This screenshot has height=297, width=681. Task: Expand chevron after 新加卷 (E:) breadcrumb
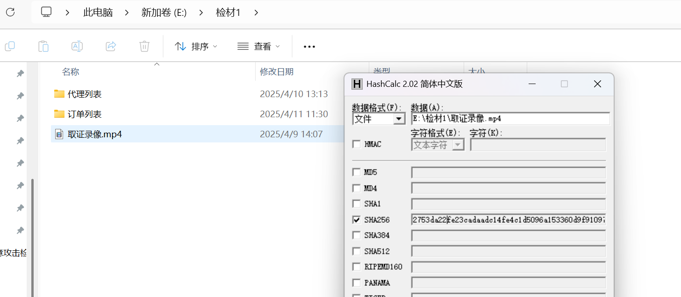201,13
